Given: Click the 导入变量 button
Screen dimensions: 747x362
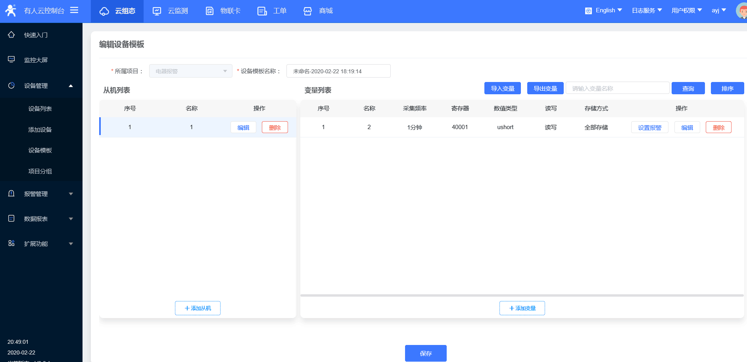Looking at the screenshot, I should (x=503, y=88).
